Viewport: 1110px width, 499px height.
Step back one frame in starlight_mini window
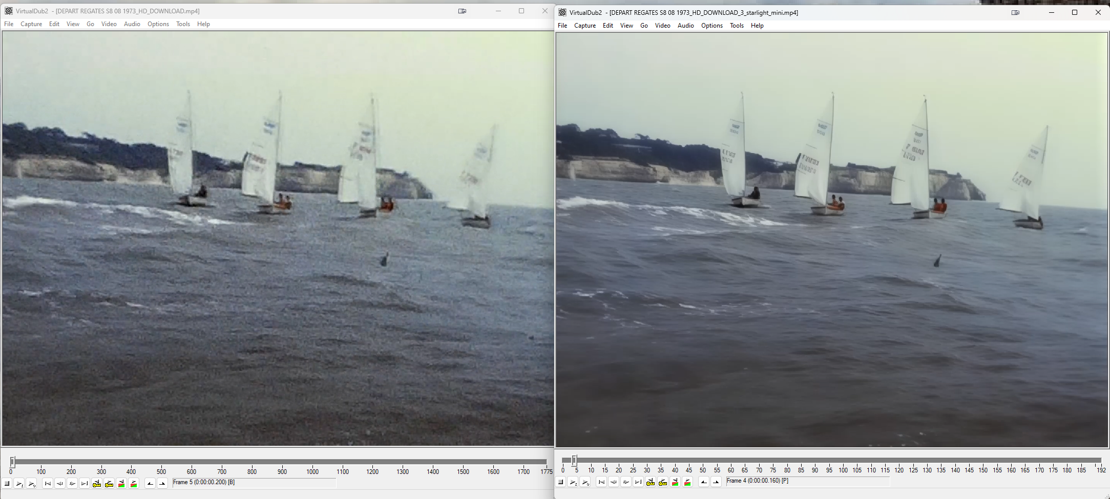(x=614, y=482)
